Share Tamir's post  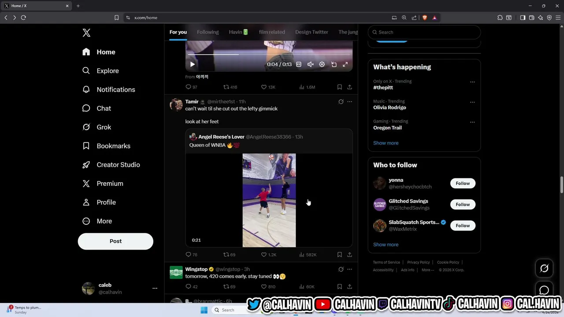349,254
